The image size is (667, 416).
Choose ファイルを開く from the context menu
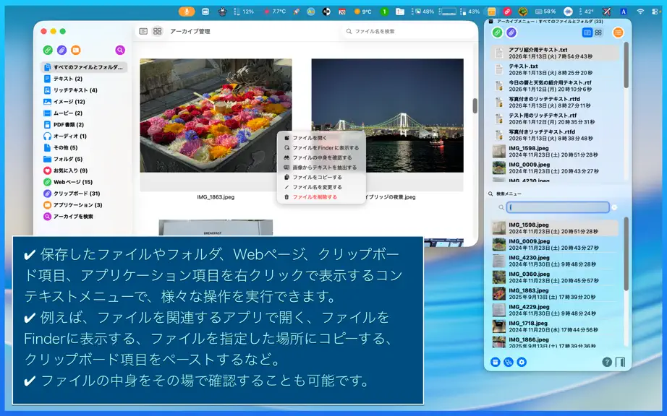click(321, 138)
